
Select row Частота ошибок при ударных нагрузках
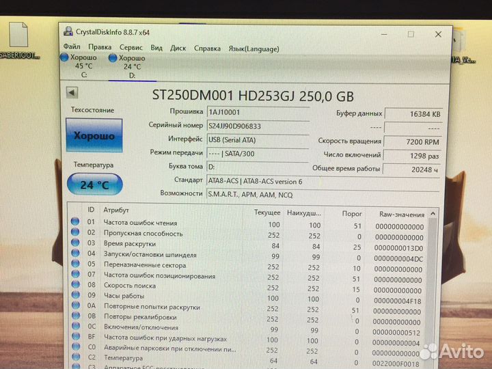[247, 339]
